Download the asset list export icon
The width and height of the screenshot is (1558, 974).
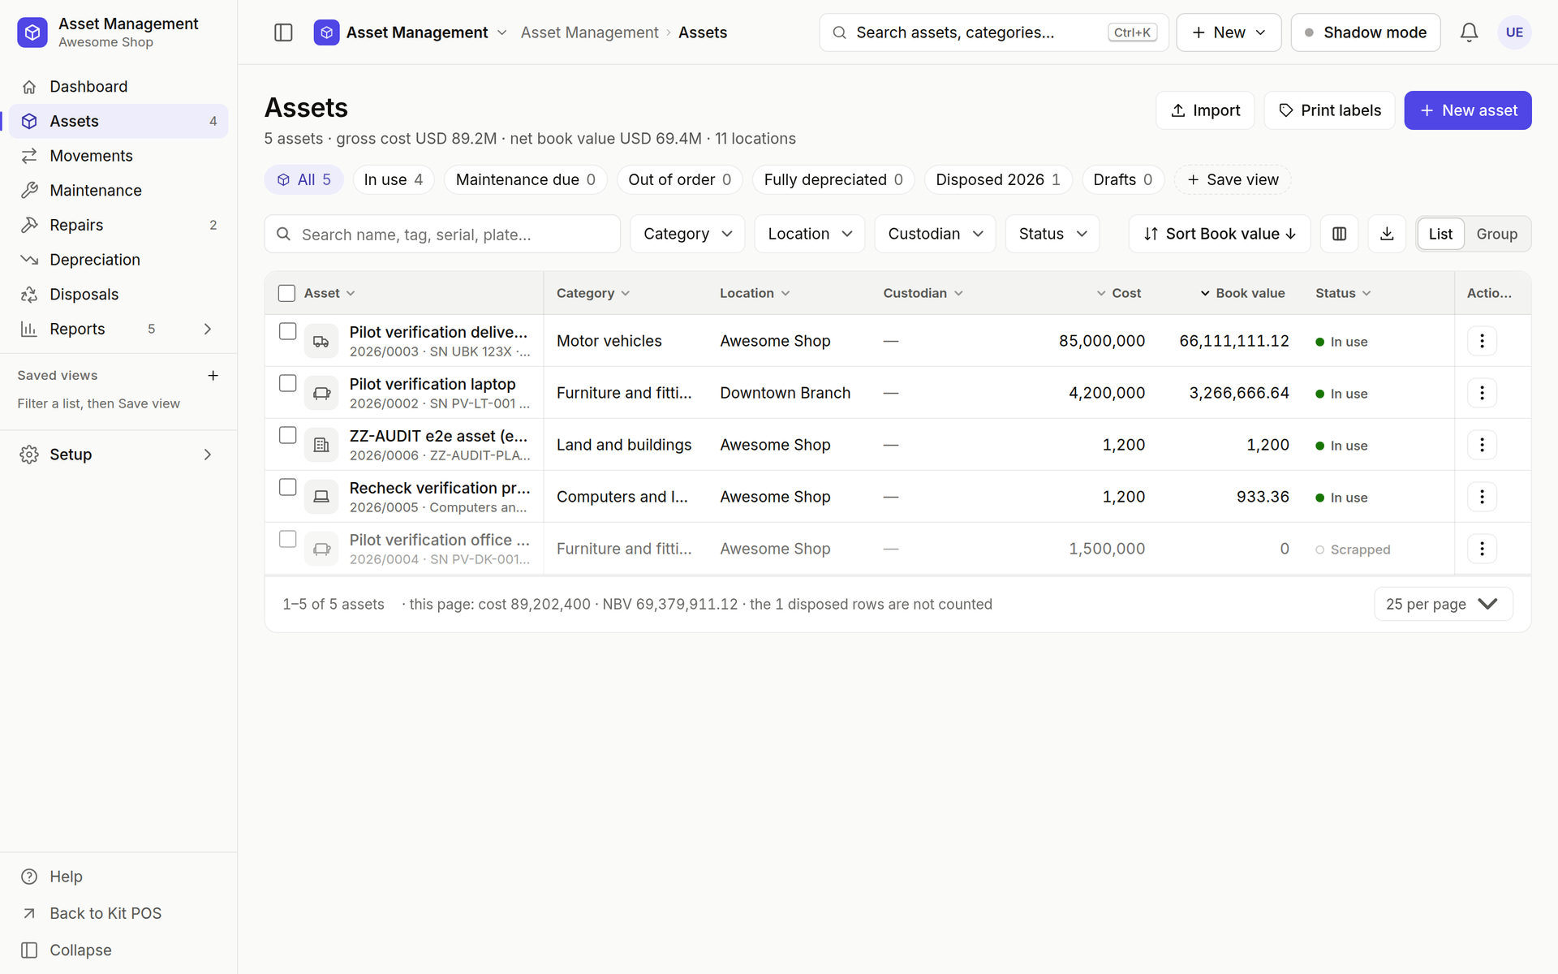point(1387,234)
